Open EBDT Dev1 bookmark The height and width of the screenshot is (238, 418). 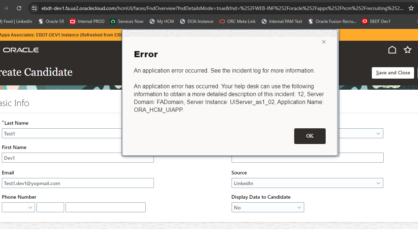click(376, 21)
